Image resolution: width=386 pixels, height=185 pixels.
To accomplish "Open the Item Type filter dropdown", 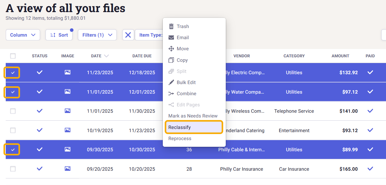I will pyautogui.click(x=150, y=35).
